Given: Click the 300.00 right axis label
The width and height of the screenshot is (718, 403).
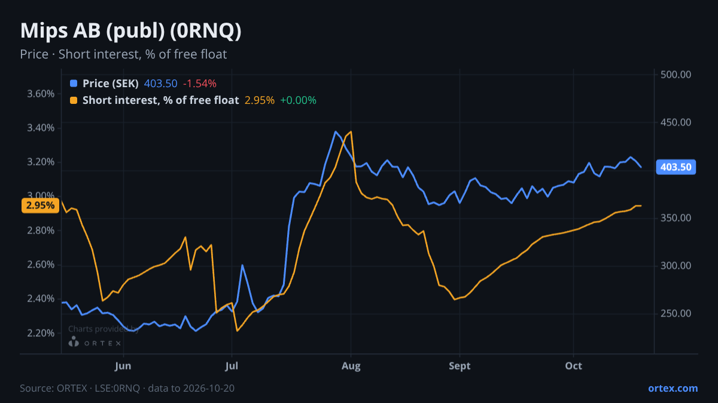Looking at the screenshot, I should click(676, 266).
